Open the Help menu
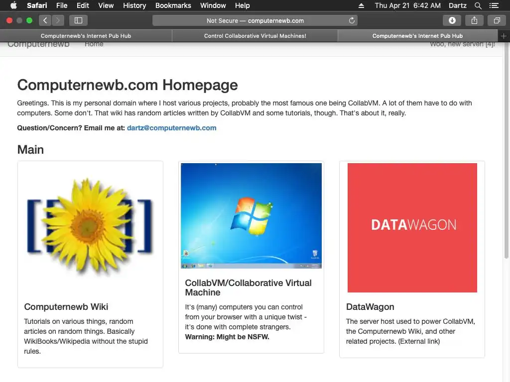Image resolution: width=510 pixels, height=382 pixels. coord(243,5)
